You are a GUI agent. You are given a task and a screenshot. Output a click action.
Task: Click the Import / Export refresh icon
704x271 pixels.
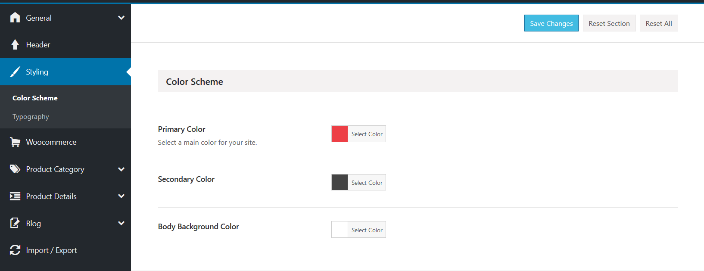[15, 250]
